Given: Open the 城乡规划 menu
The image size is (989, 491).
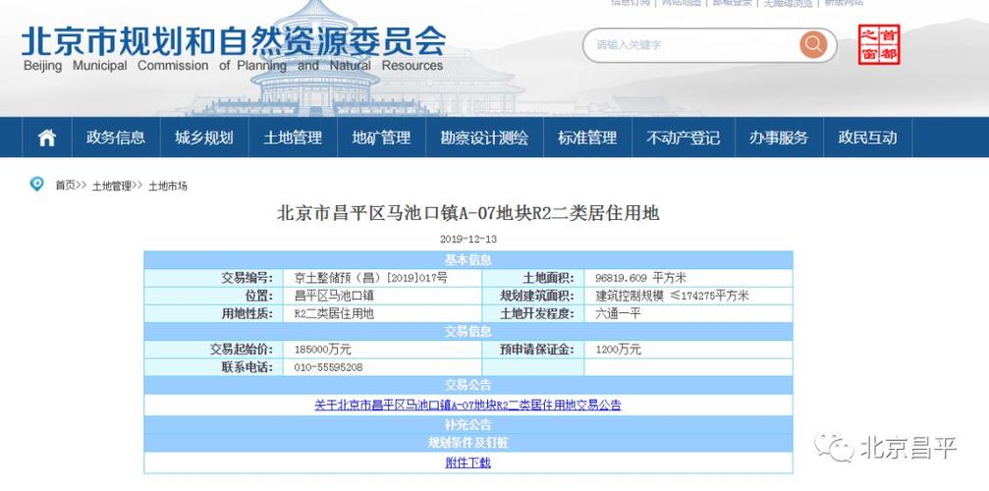Looking at the screenshot, I should [204, 137].
